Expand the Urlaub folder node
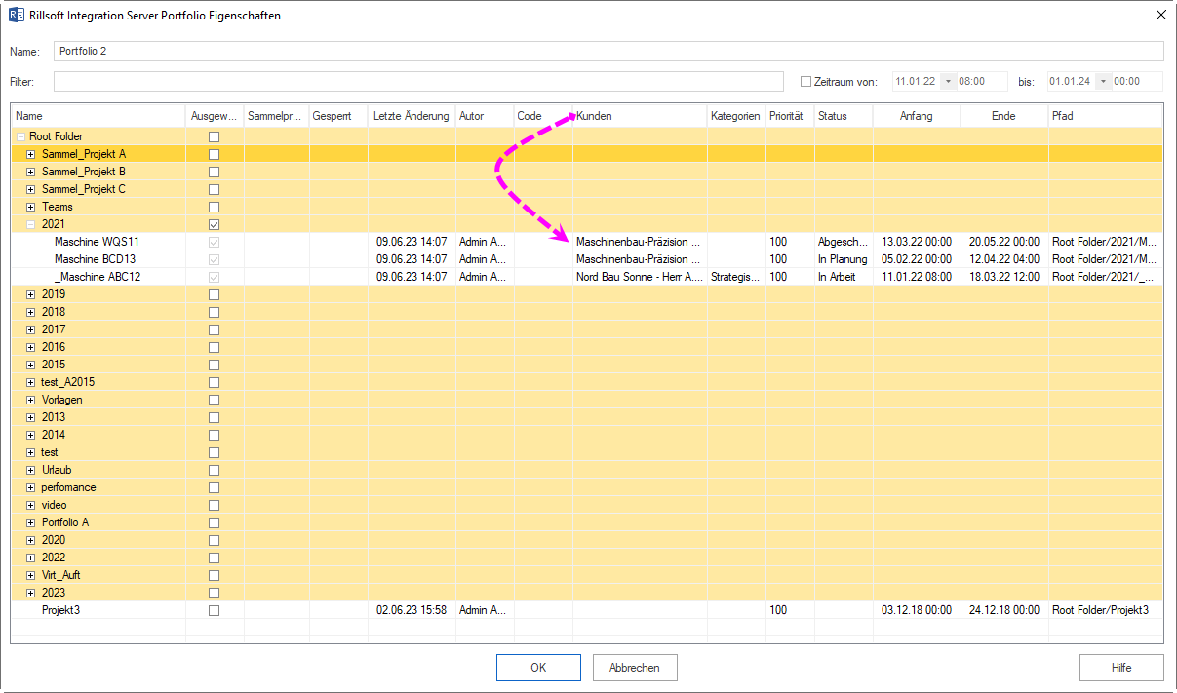 (x=31, y=470)
